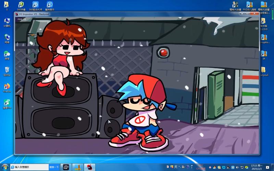Open the 1.2.0.0 folder shortcut
This screenshot has height=171, width=274.
coord(264,24)
